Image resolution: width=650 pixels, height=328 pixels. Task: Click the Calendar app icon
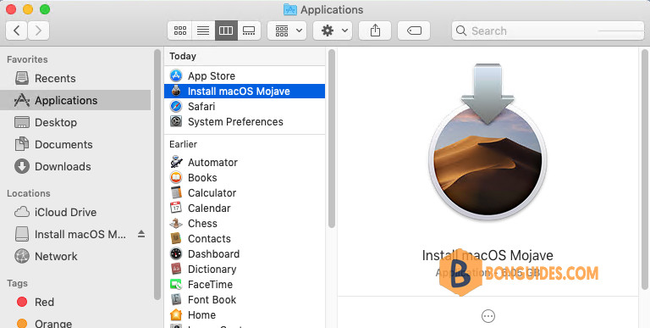click(x=176, y=208)
